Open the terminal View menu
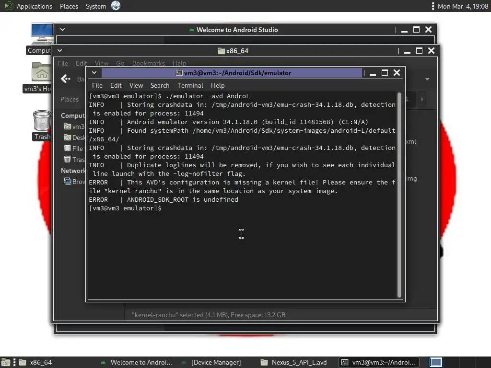The width and height of the screenshot is (491, 368). coord(136,85)
